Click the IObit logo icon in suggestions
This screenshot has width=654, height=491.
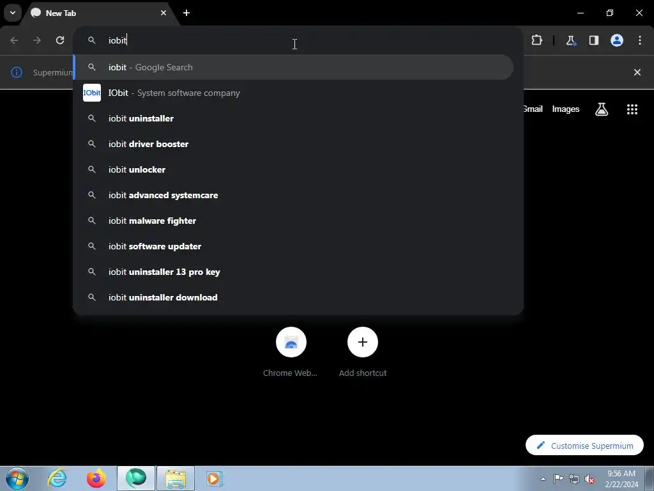click(x=92, y=93)
